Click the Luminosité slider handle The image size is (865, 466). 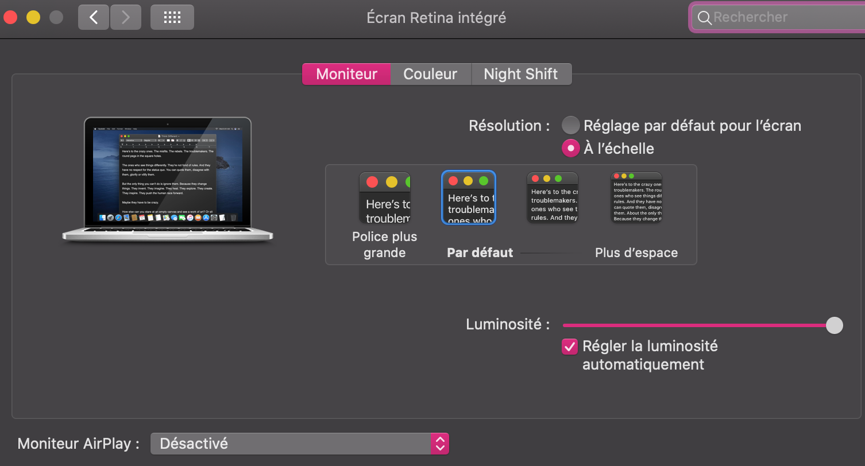[834, 325]
